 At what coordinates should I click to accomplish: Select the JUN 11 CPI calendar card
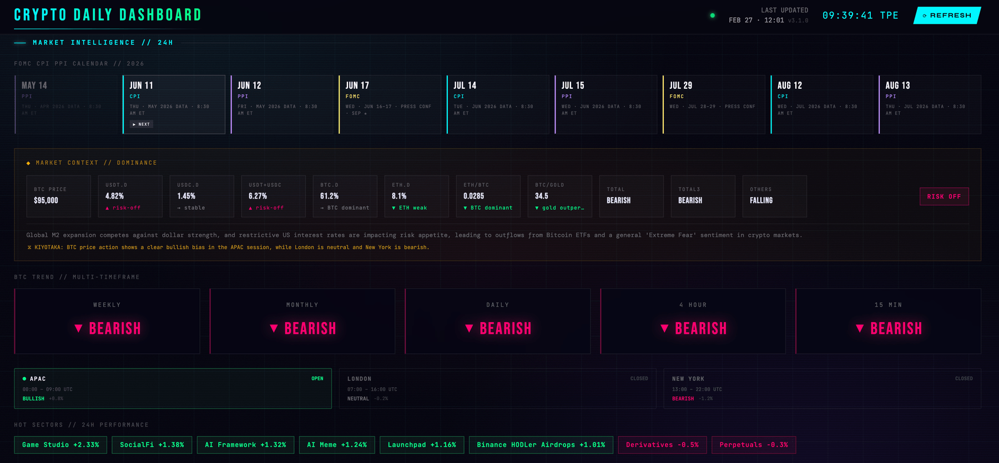point(174,104)
